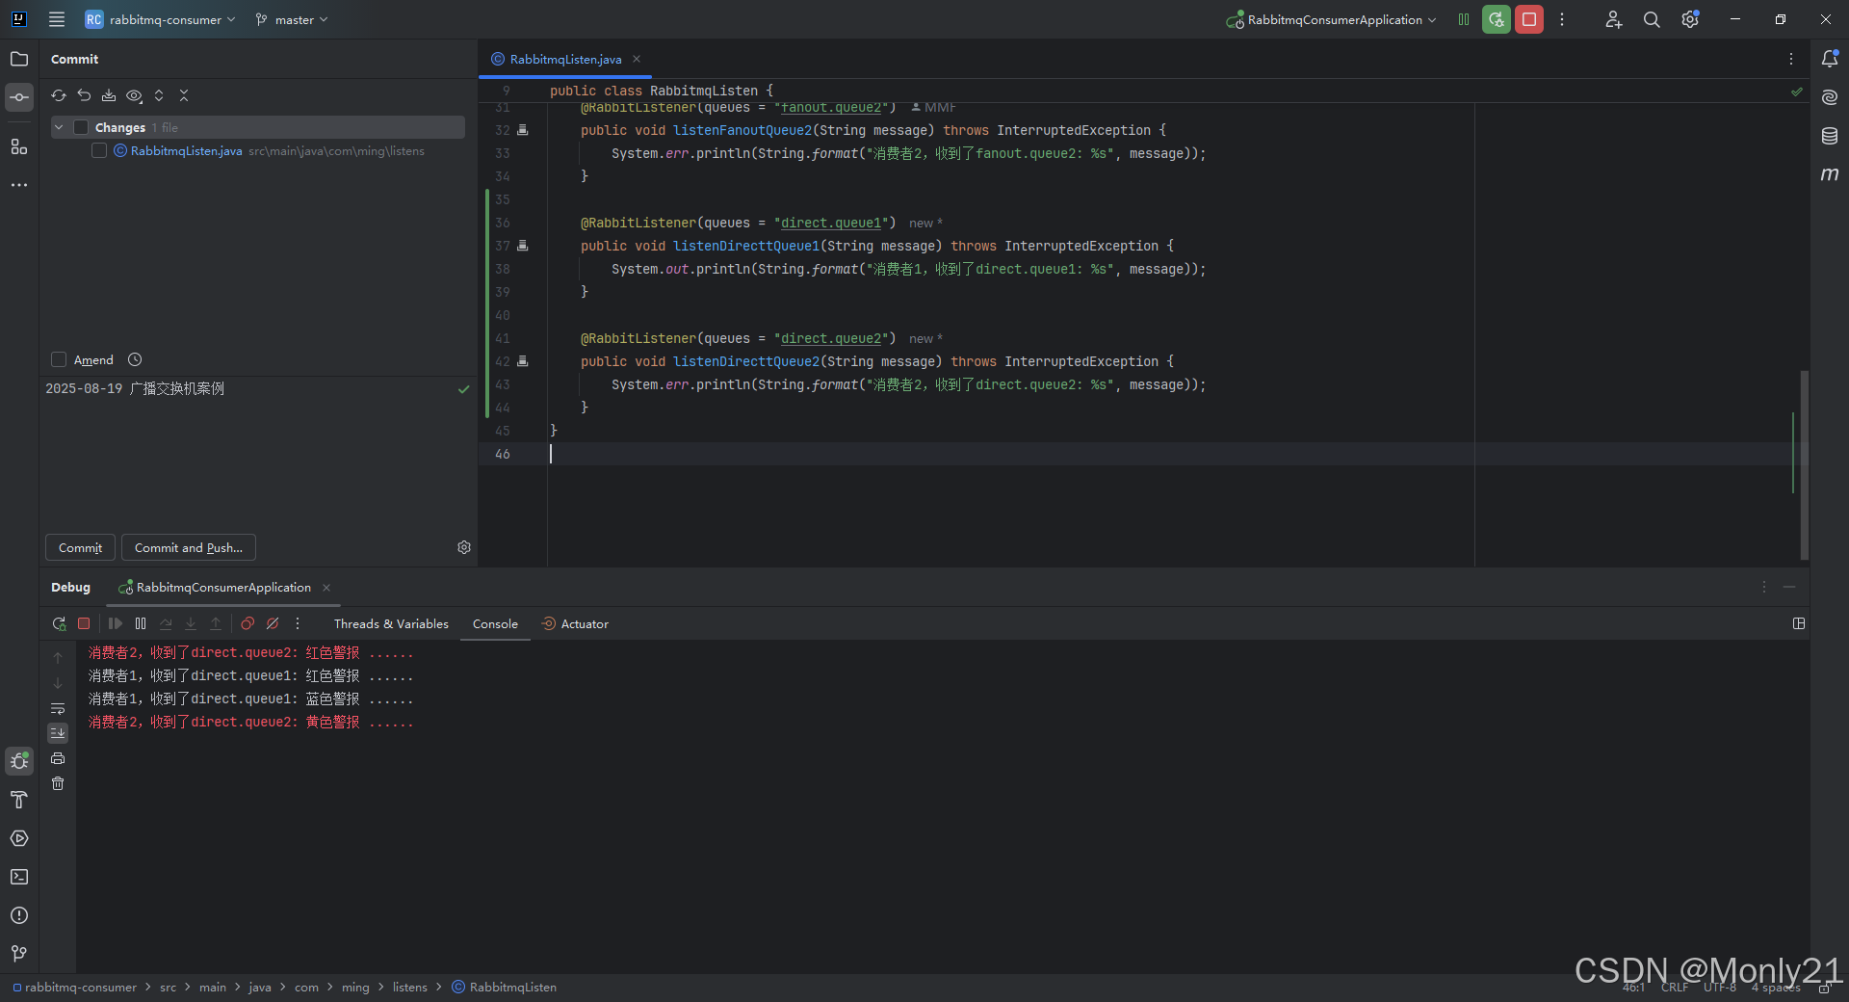Open the Database tool window
The height and width of the screenshot is (1002, 1849).
pyautogui.click(x=1830, y=136)
